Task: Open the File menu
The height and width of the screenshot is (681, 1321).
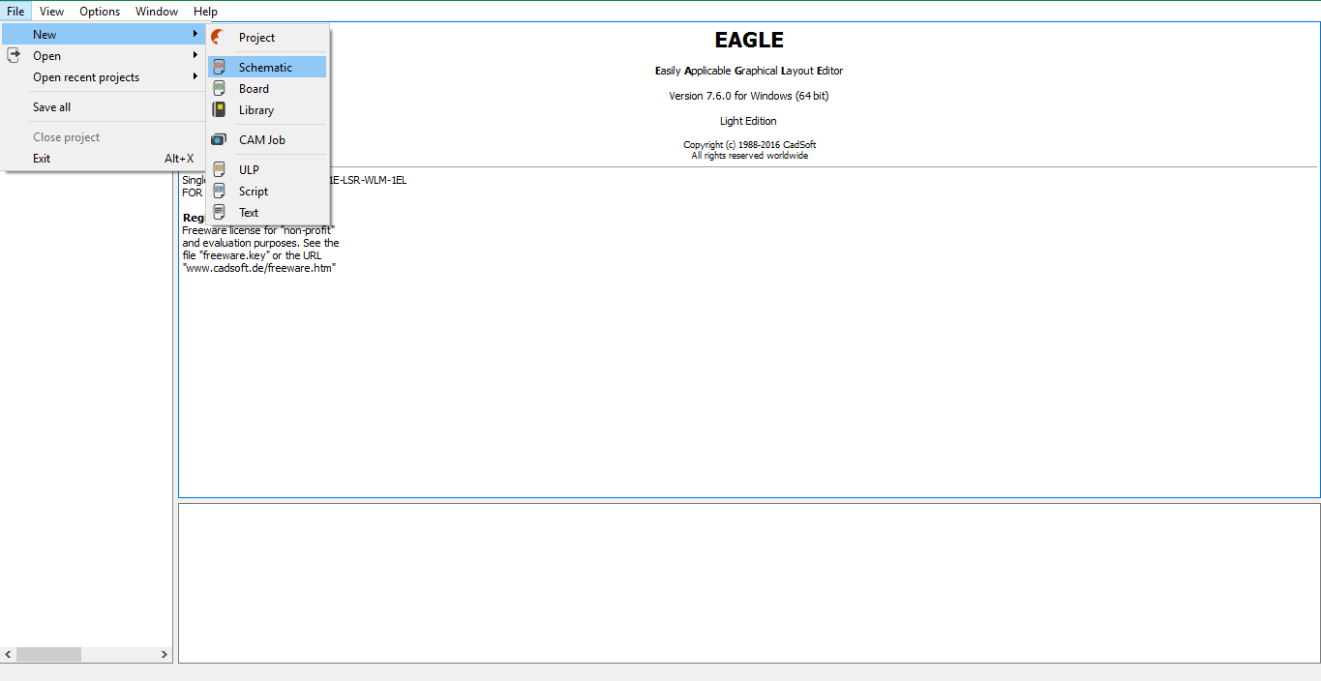Action: (x=15, y=12)
